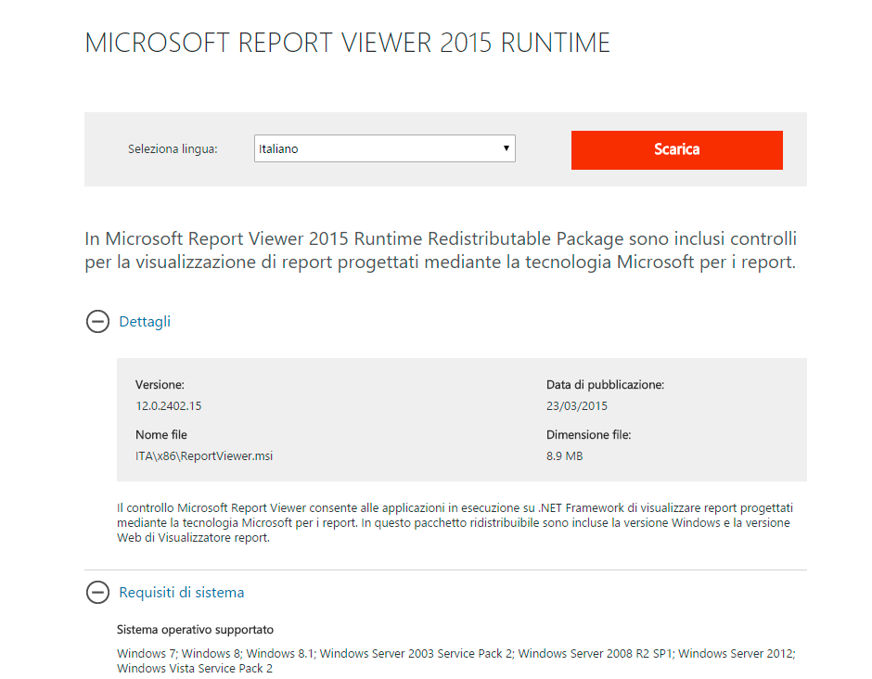Collapse Requisiti di sistema minus icon
872x679 pixels.
98,592
